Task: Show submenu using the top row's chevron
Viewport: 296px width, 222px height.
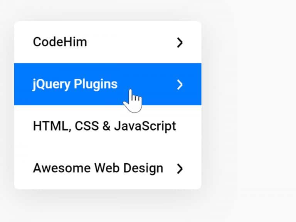Action: 180,42
